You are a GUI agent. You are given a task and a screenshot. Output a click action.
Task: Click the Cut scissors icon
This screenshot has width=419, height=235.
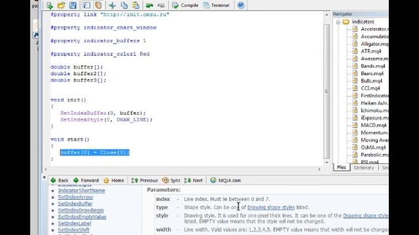click(x=113, y=5)
